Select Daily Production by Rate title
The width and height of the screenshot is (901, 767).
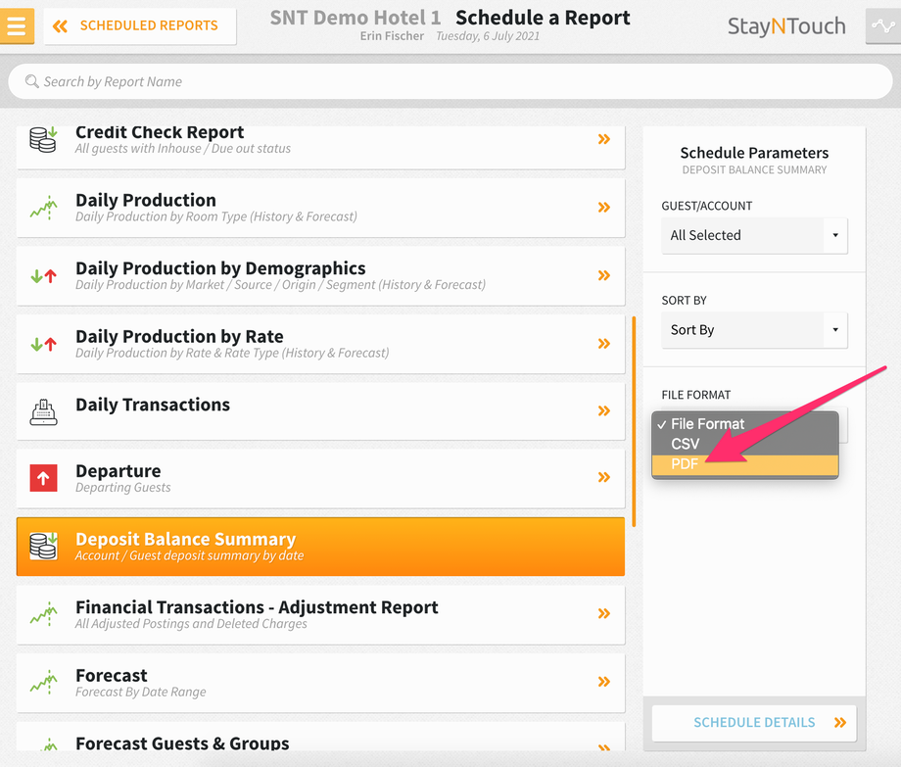tap(180, 336)
